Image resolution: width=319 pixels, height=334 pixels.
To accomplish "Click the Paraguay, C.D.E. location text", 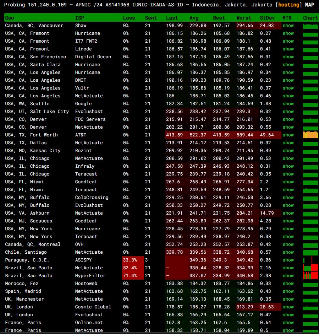I will pyautogui.click(x=27, y=260).
